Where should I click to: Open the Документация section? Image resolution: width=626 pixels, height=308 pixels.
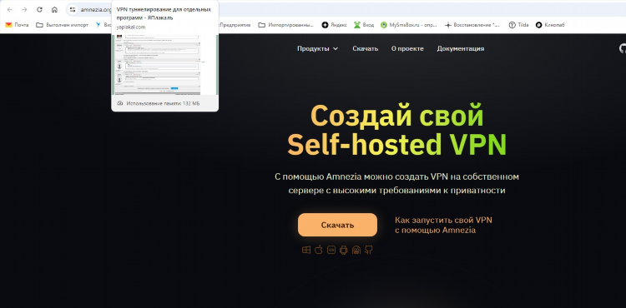coord(460,48)
